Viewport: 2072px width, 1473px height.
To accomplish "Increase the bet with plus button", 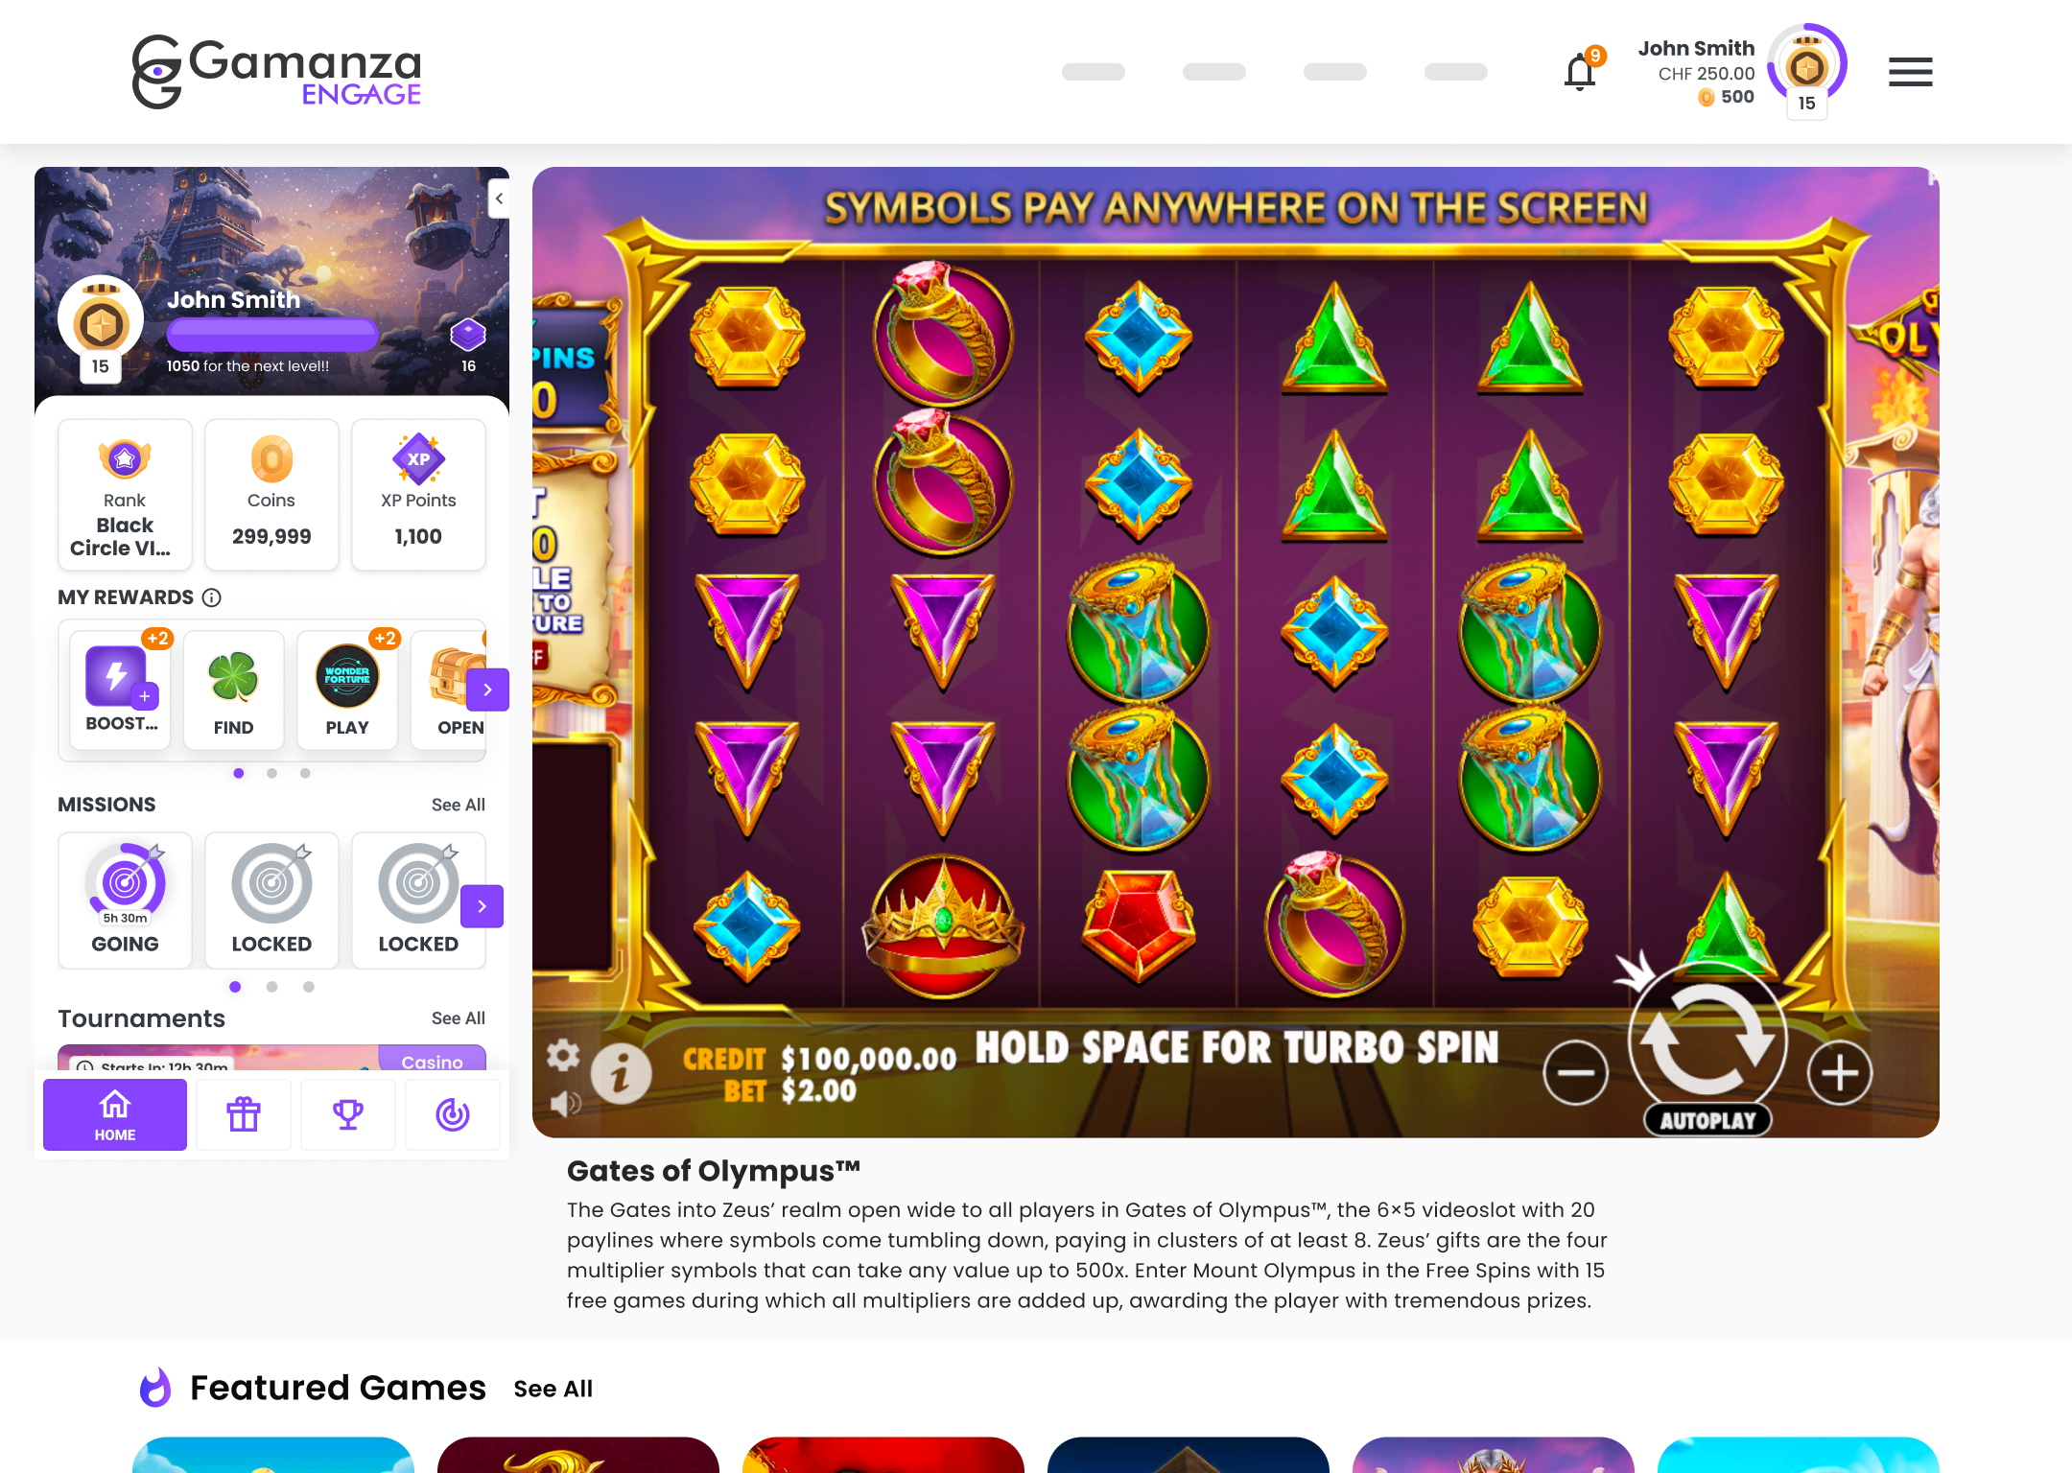I will click(x=1840, y=1073).
